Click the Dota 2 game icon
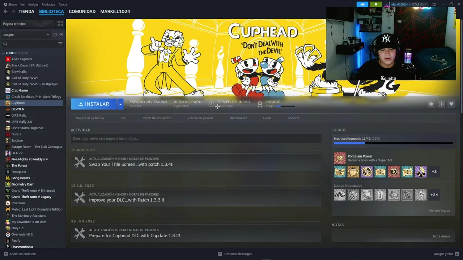 pyautogui.click(x=8, y=134)
